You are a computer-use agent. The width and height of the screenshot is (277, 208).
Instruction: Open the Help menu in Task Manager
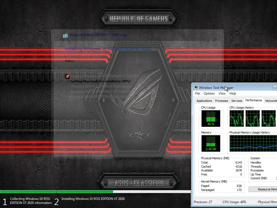pos(233,93)
